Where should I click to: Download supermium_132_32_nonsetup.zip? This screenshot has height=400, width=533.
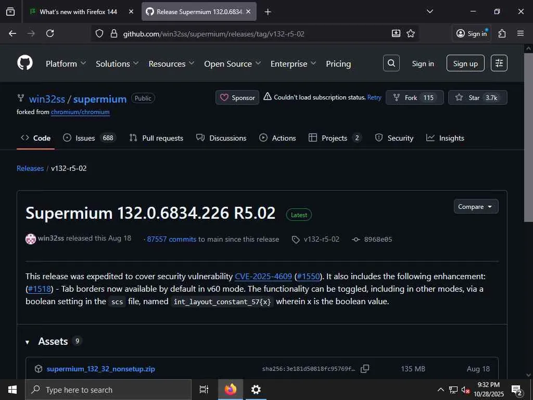(x=101, y=369)
